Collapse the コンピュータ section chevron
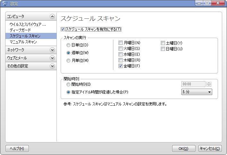 [52, 16]
